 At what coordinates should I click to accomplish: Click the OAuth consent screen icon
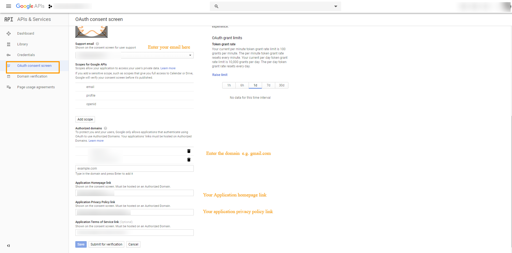coord(9,66)
